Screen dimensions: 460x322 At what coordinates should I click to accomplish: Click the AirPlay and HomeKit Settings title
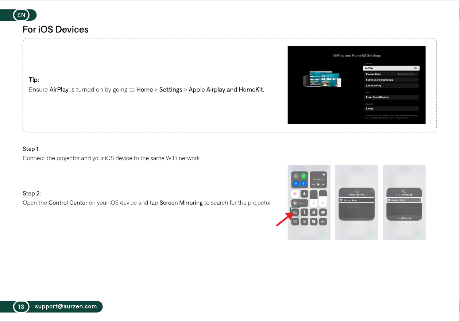tap(356, 56)
